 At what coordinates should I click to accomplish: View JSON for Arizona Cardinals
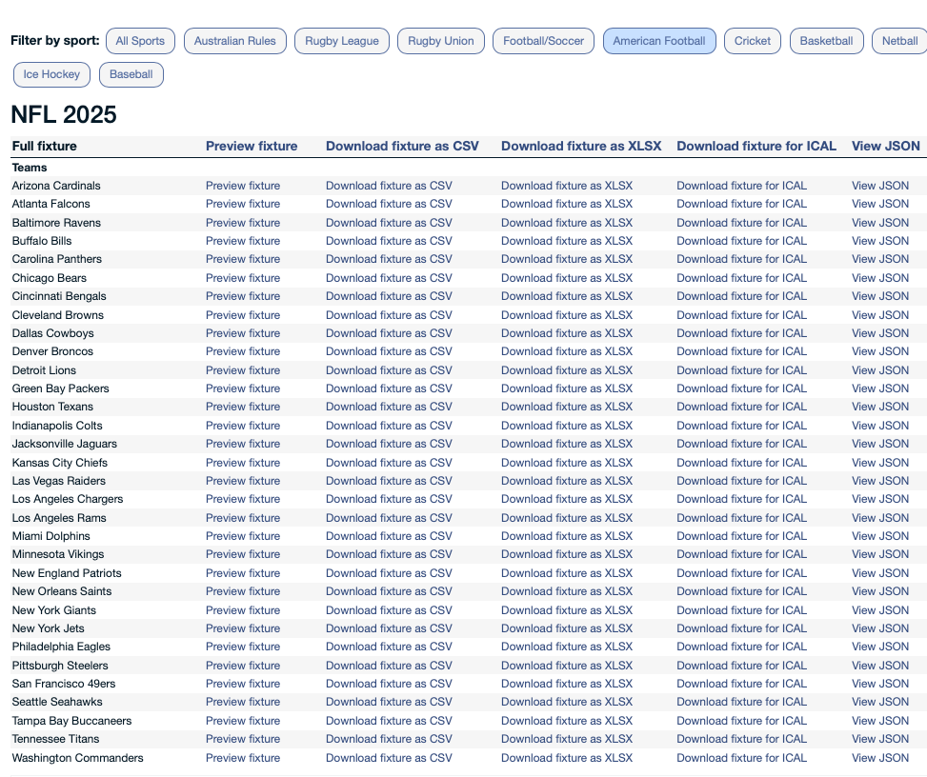(880, 186)
